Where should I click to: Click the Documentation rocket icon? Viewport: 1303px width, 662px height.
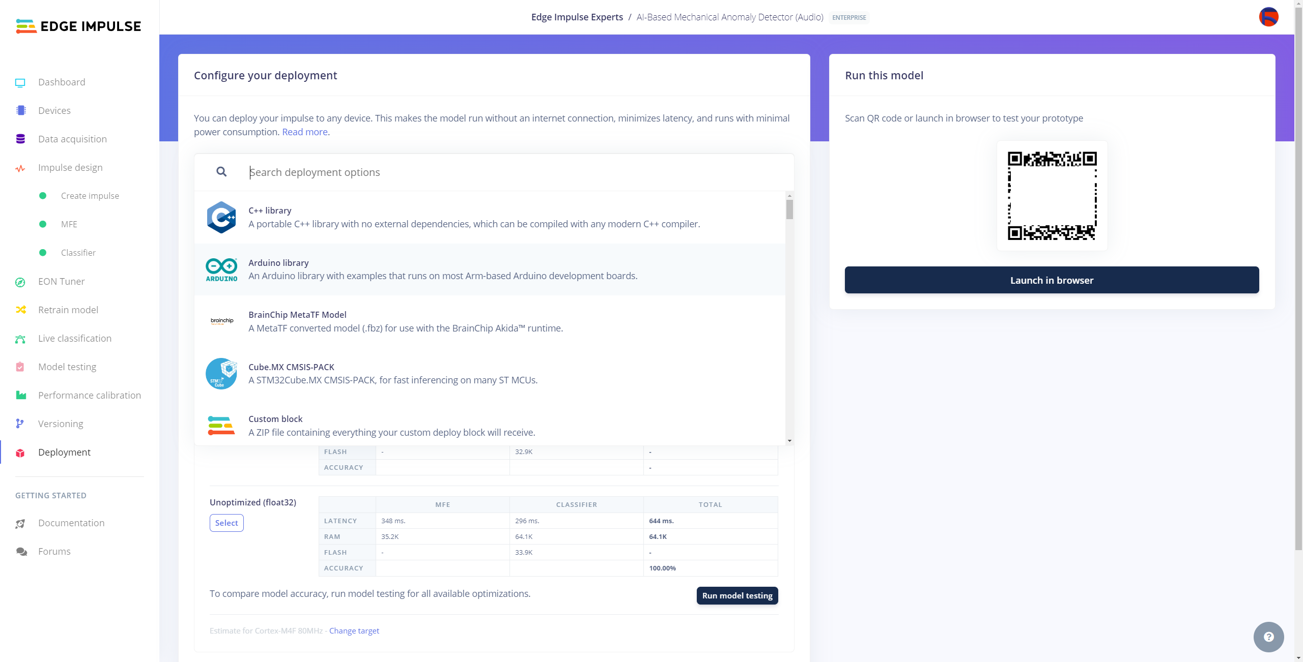[x=20, y=523]
